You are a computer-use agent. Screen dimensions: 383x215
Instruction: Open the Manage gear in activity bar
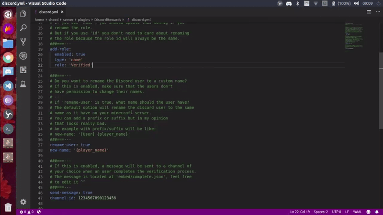(23, 202)
